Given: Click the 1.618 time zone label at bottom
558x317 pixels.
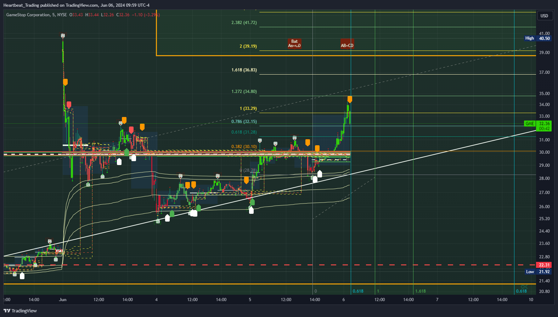Looking at the screenshot, I should [421, 291].
